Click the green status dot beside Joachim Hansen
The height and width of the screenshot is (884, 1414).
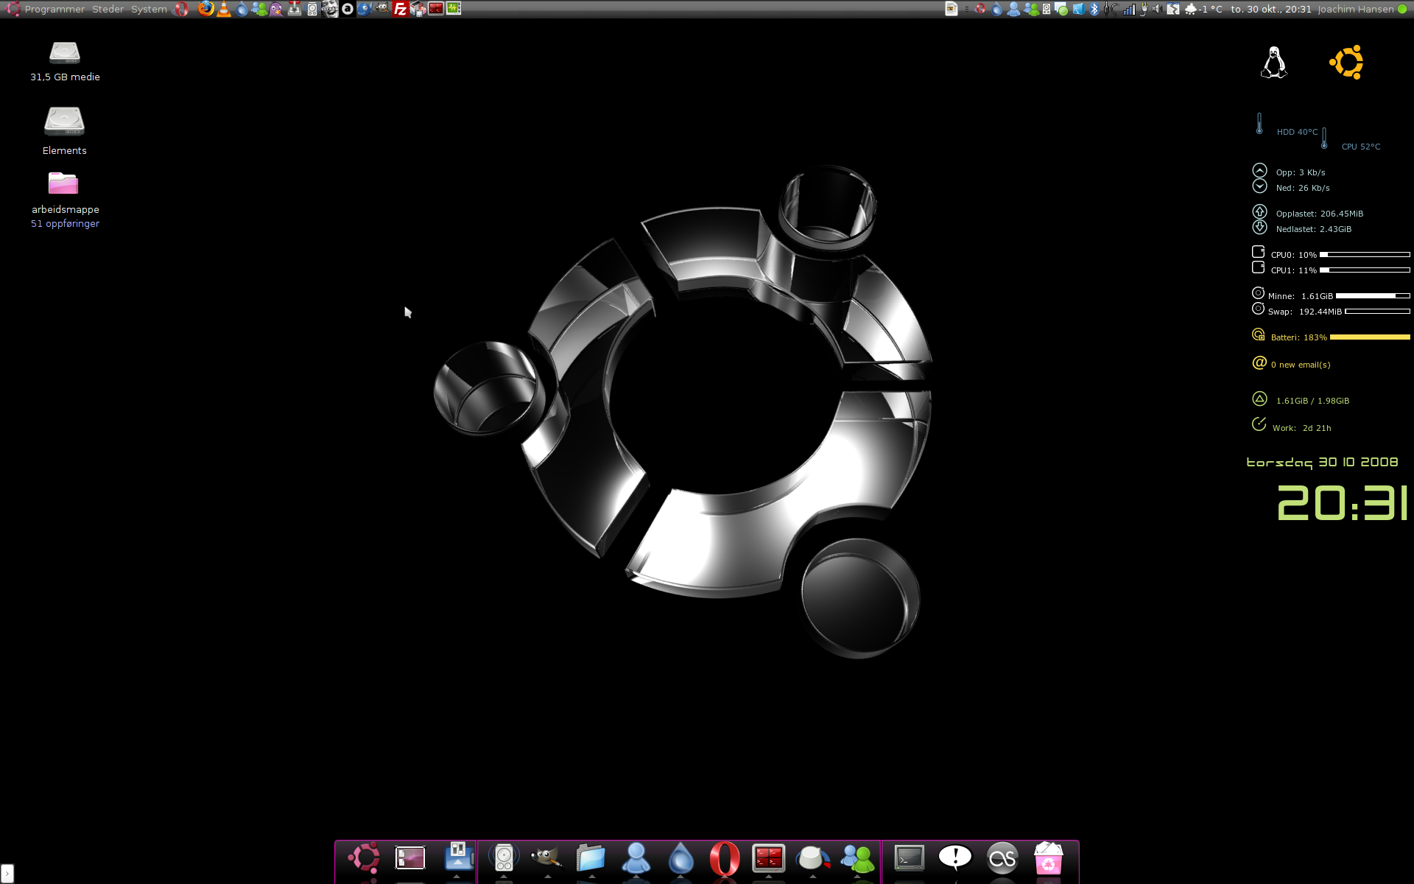pyautogui.click(x=1402, y=9)
